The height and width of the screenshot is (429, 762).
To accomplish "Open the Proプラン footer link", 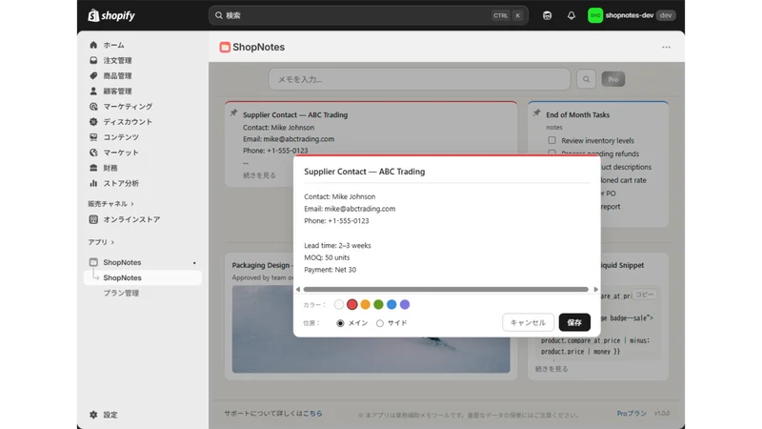I will coord(632,413).
